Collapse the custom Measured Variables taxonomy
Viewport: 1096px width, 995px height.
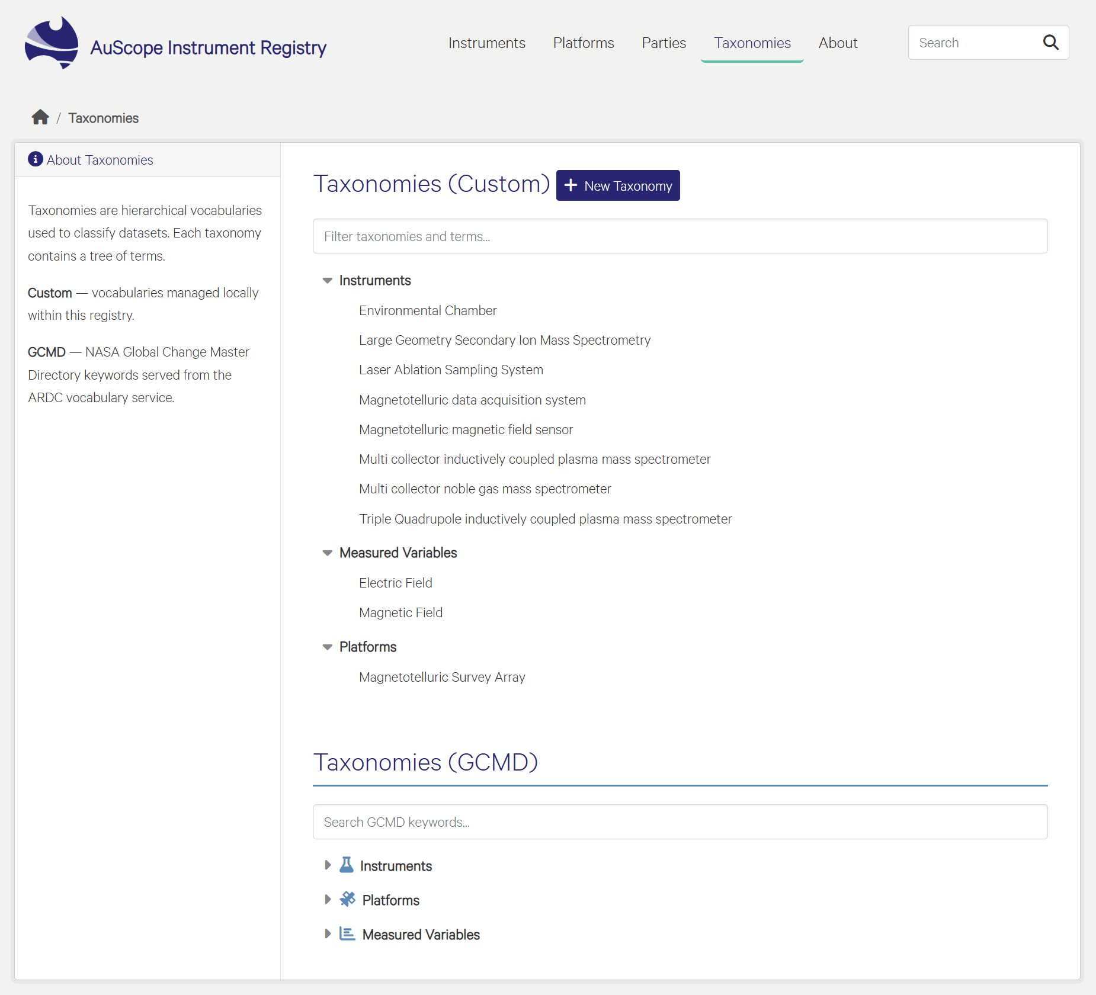point(327,553)
